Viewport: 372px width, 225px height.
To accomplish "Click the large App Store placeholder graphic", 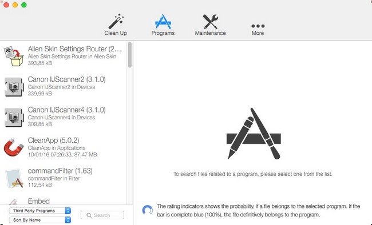I will point(254,133).
